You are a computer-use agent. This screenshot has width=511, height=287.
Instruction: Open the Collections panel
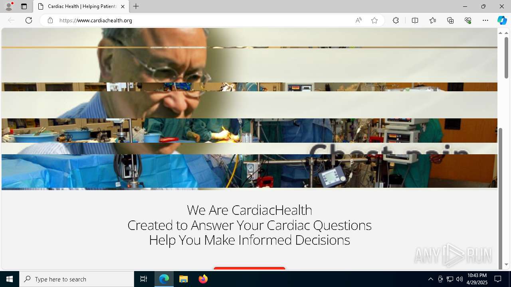(x=450, y=20)
